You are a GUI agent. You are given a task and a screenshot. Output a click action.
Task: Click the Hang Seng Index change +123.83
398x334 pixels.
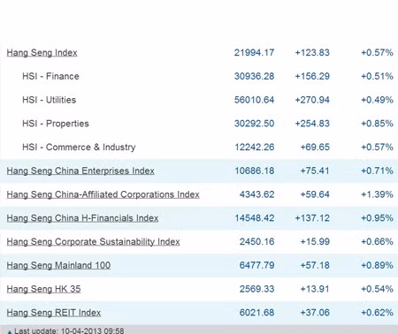coord(312,53)
